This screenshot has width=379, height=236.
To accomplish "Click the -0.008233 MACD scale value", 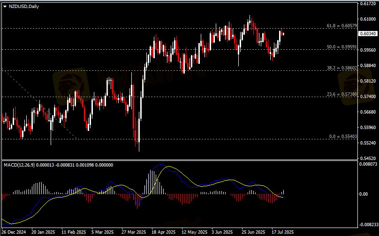I will click(x=369, y=225).
